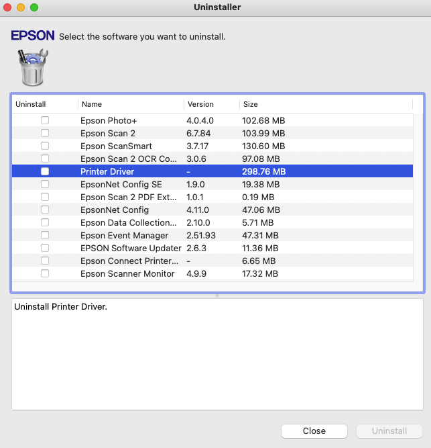Sort the list by the Name column
The image size is (431, 448).
pyautogui.click(x=131, y=104)
